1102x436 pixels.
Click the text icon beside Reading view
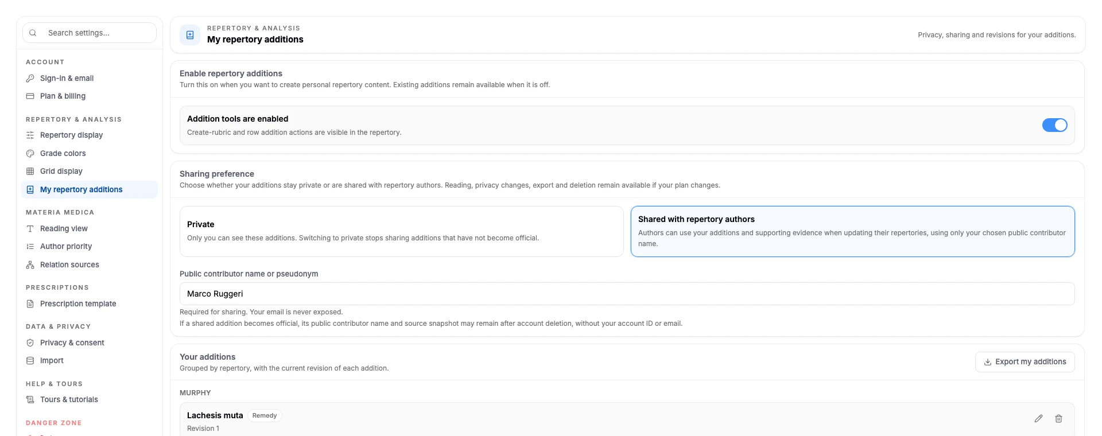tap(30, 228)
